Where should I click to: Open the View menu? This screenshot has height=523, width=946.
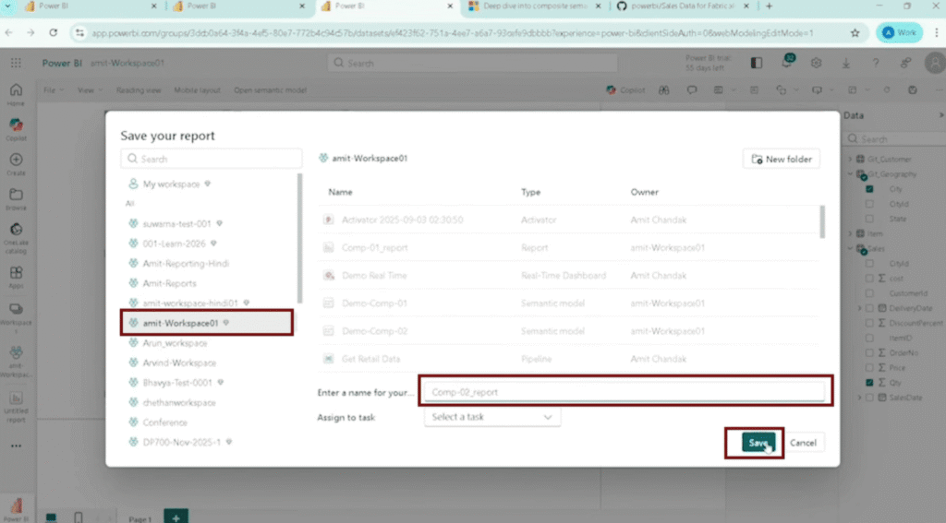tap(90, 90)
